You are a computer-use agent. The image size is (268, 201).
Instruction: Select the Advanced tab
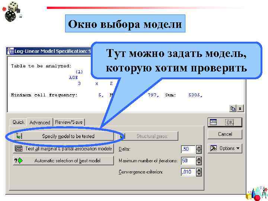40,122
